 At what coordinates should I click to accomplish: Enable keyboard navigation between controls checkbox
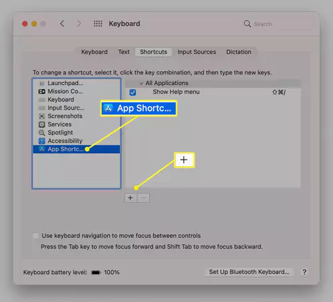(35, 235)
